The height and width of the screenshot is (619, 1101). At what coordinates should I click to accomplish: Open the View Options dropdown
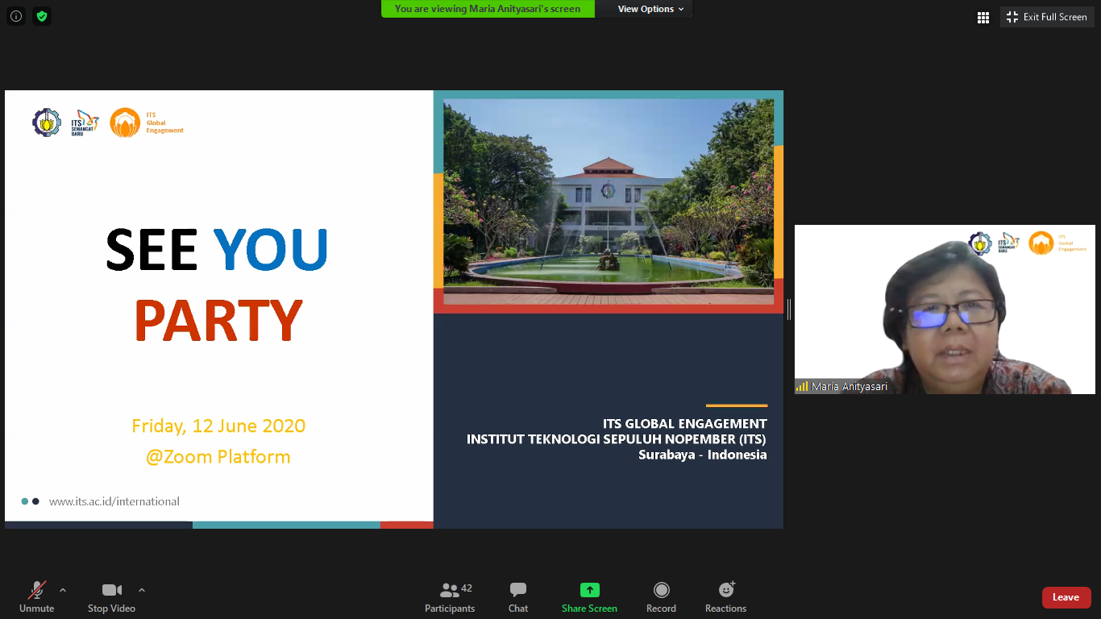650,9
